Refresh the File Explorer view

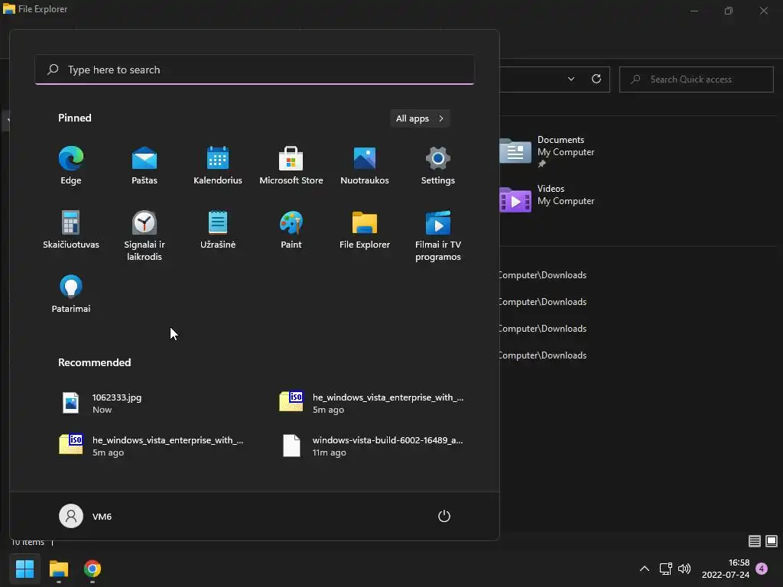[596, 79]
